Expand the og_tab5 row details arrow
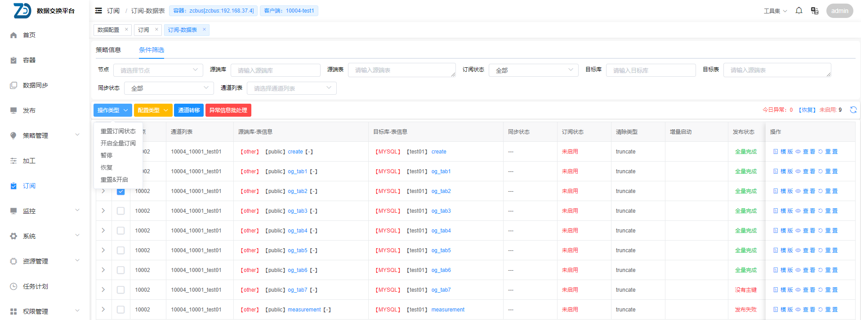The width and height of the screenshot is (861, 320). pyautogui.click(x=103, y=250)
